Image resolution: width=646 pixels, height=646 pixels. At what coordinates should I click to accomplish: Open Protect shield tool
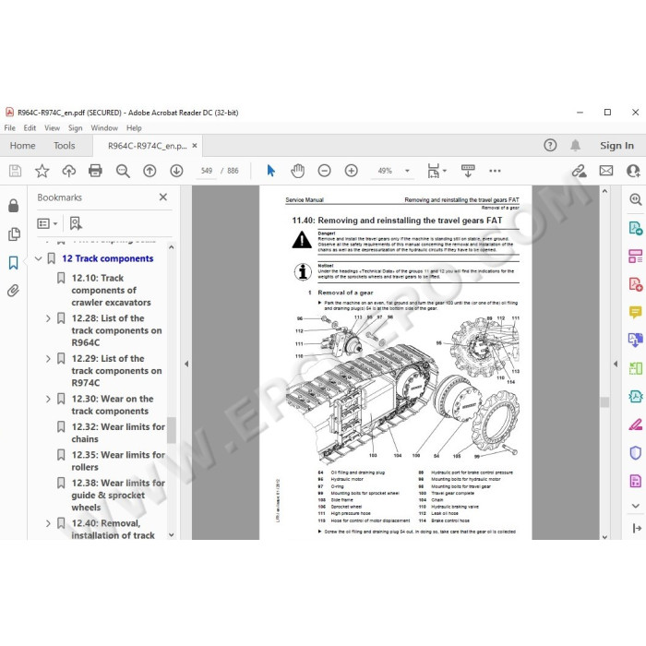pos(635,452)
